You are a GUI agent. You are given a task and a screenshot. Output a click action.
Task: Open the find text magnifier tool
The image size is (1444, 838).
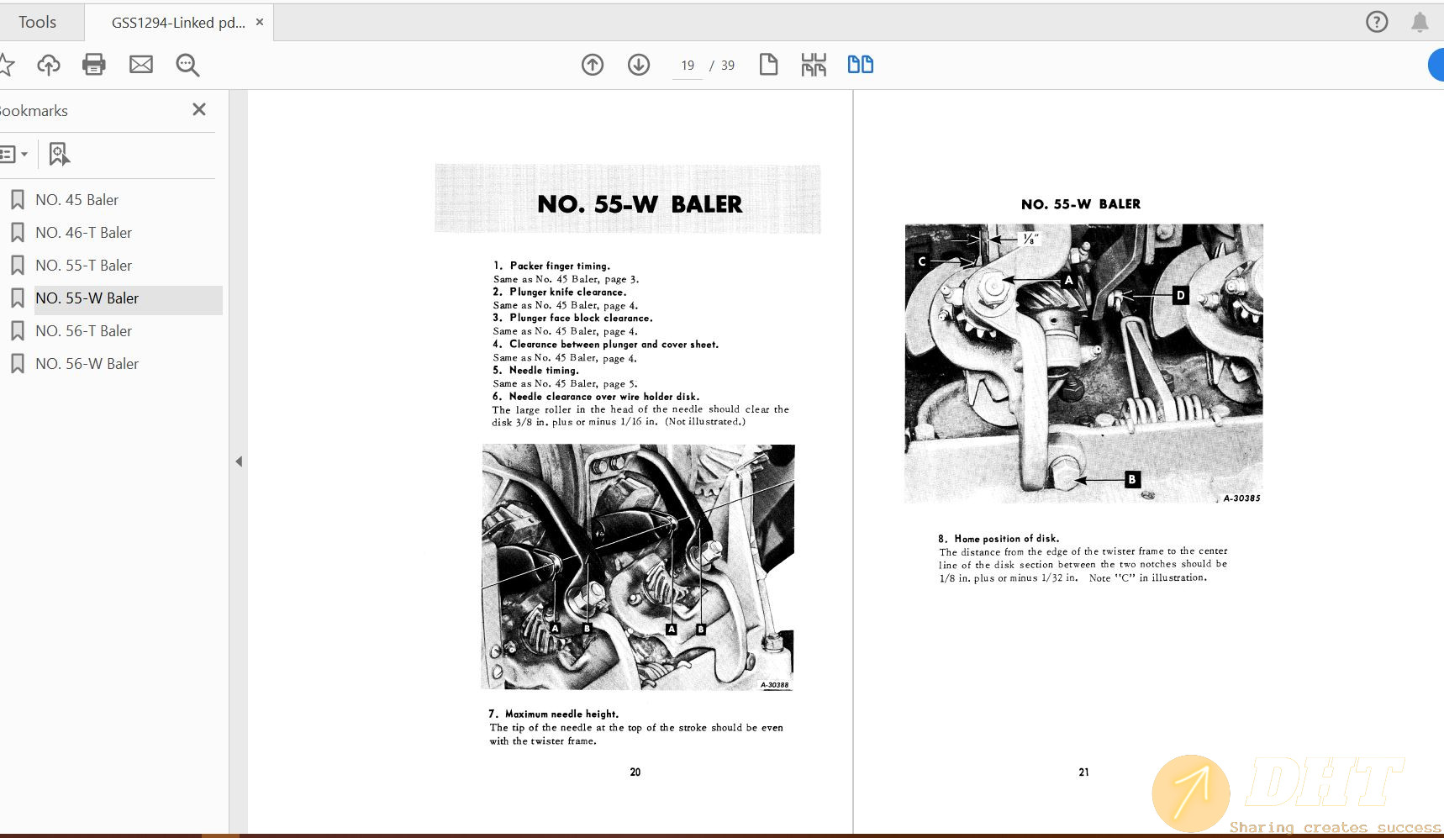187,65
